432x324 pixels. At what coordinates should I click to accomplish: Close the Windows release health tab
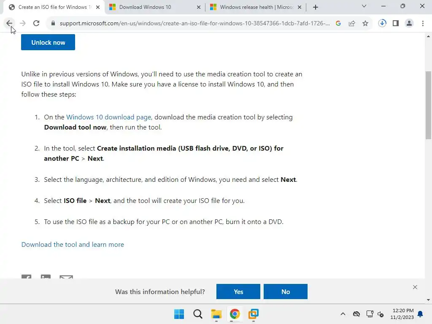300,7
